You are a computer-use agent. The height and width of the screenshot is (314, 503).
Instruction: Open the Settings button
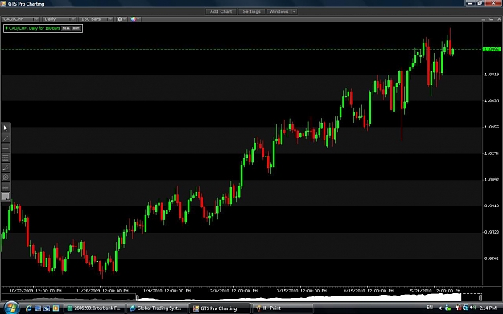251,11
